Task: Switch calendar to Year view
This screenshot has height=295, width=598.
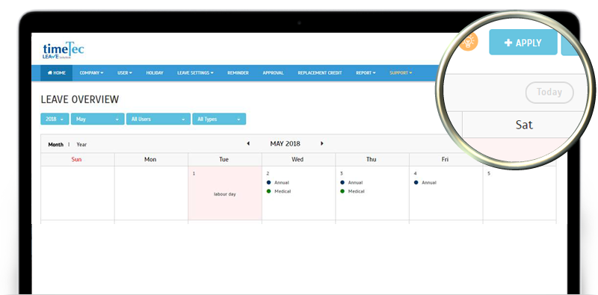Action: click(x=81, y=144)
